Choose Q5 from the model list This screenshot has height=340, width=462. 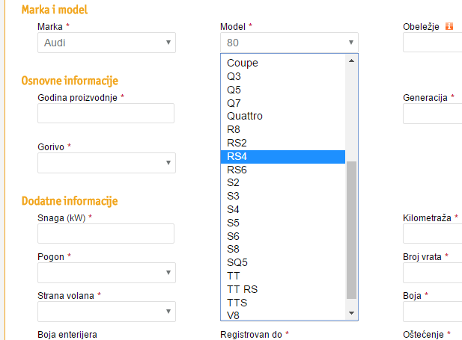pos(283,90)
